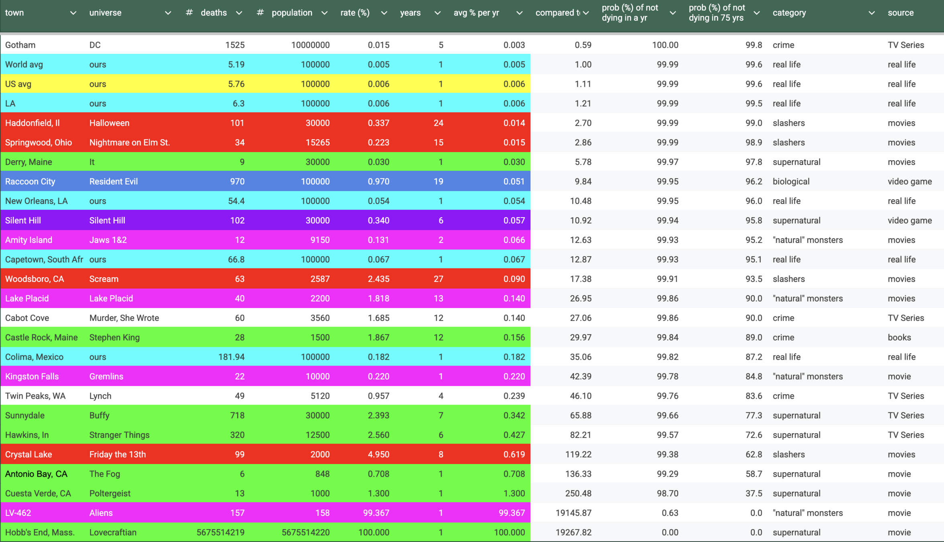The image size is (944, 542).
Task: Expand prob of not dying in 75 yrs chevron
Action: click(757, 13)
